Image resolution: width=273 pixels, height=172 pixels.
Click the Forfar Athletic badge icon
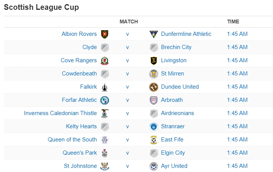point(105,100)
